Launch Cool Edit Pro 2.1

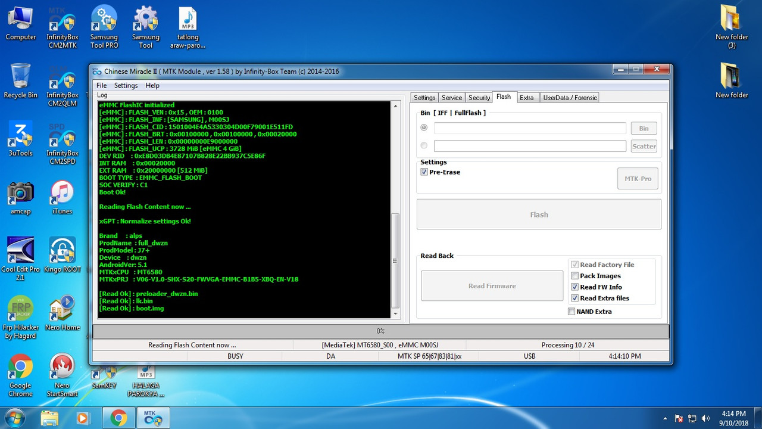click(x=21, y=259)
